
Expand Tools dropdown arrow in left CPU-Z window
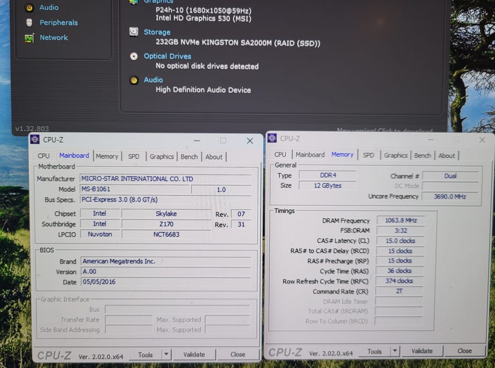167,355
